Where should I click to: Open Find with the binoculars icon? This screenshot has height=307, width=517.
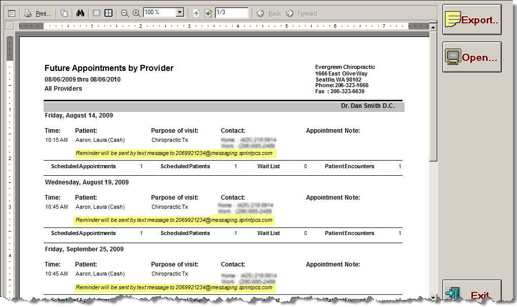[x=80, y=13]
